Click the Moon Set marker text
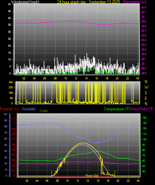155x185 pixels. click(92, 176)
